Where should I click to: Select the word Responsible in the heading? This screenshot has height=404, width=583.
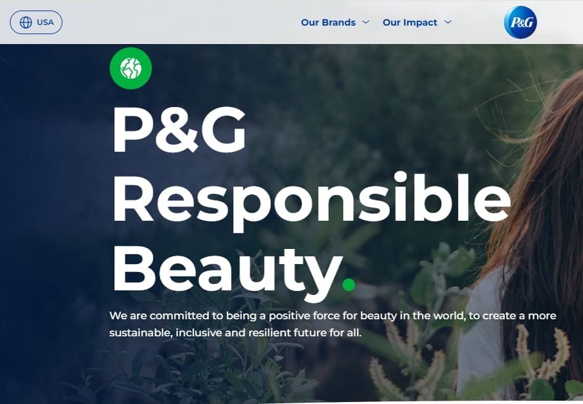tap(312, 201)
